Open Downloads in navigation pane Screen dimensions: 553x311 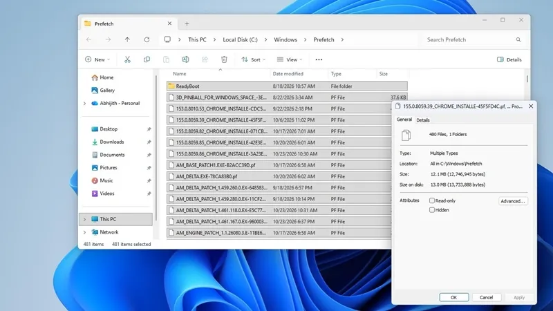[112, 142]
